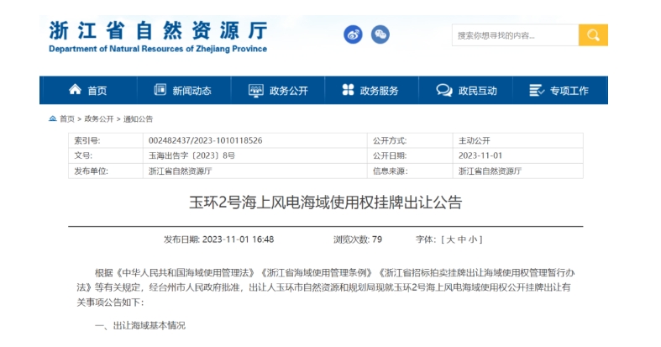Click the 公开方式 label cell

[410, 140]
